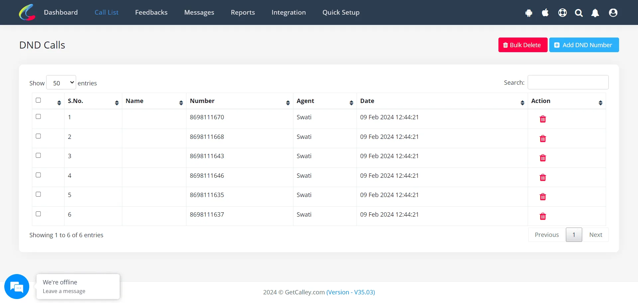The width and height of the screenshot is (638, 303).
Task: Click the search magnifier icon in header
Action: (x=579, y=13)
